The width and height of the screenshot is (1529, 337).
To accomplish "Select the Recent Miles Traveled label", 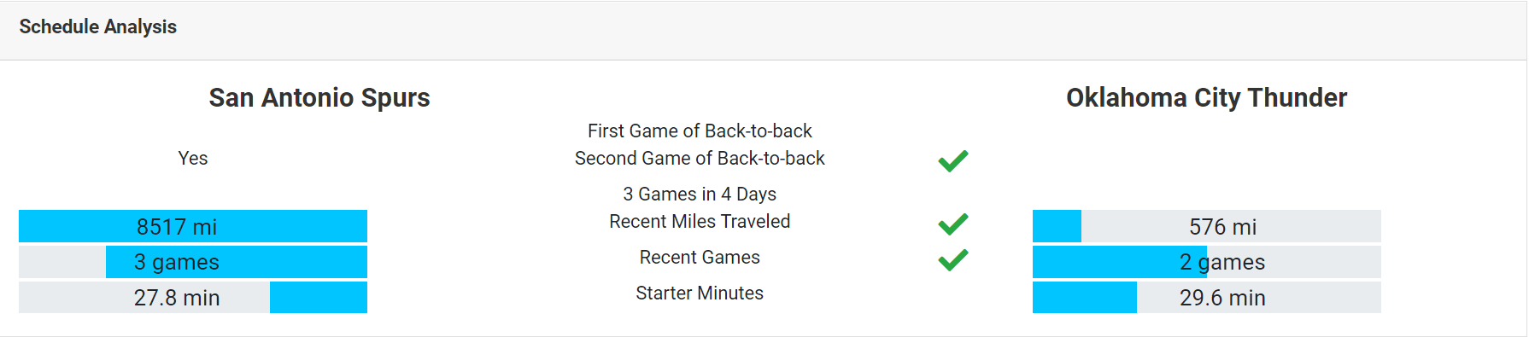I will (x=700, y=221).
